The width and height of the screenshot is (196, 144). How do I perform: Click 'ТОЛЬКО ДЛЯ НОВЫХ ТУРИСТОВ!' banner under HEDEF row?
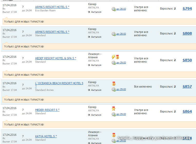99,75
